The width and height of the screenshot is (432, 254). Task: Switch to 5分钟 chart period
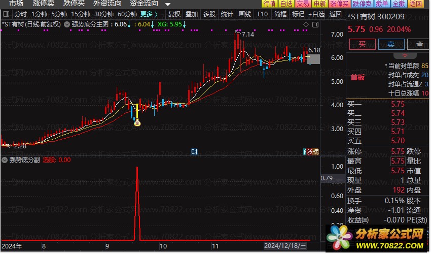pos(59,14)
